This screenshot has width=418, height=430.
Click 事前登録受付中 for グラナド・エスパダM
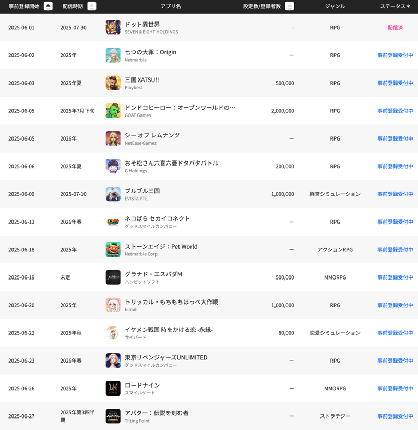click(x=395, y=277)
